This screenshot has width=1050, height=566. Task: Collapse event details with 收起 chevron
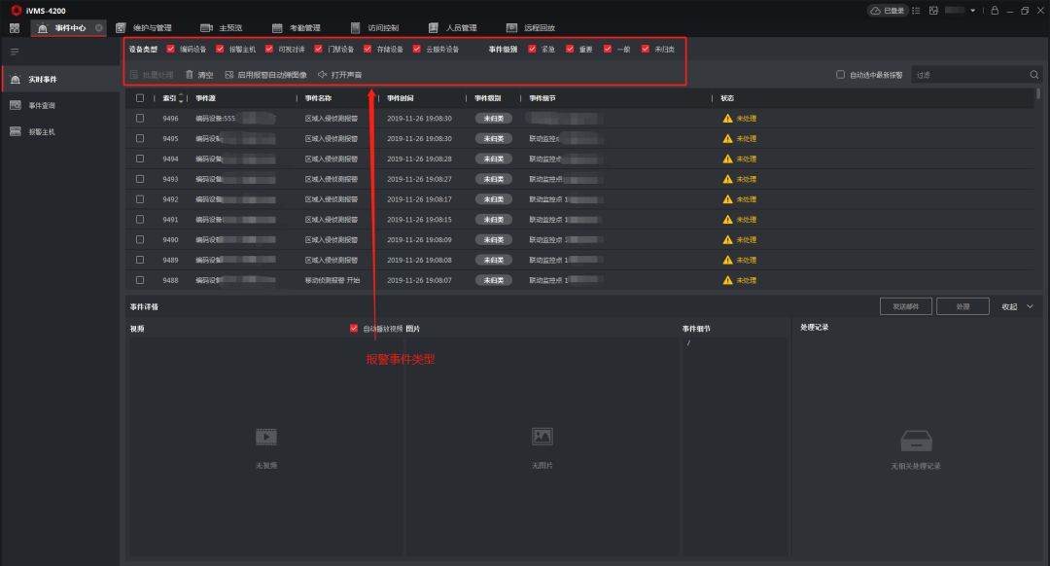(1030, 306)
